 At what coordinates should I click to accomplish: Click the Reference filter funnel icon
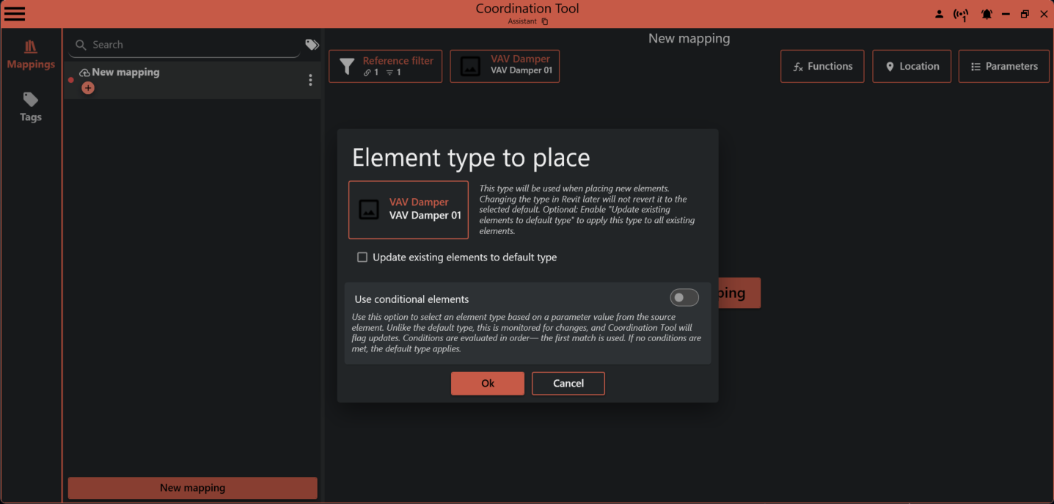tap(348, 65)
